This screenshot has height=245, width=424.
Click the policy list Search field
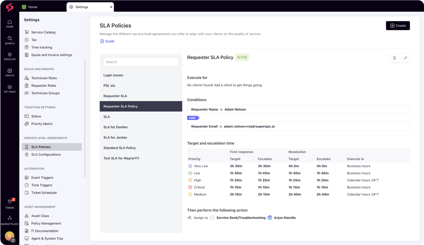[x=141, y=62]
